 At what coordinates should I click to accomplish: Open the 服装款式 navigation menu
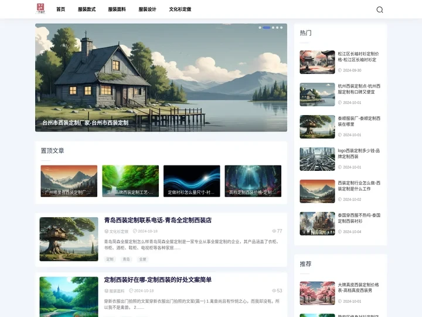click(x=86, y=9)
